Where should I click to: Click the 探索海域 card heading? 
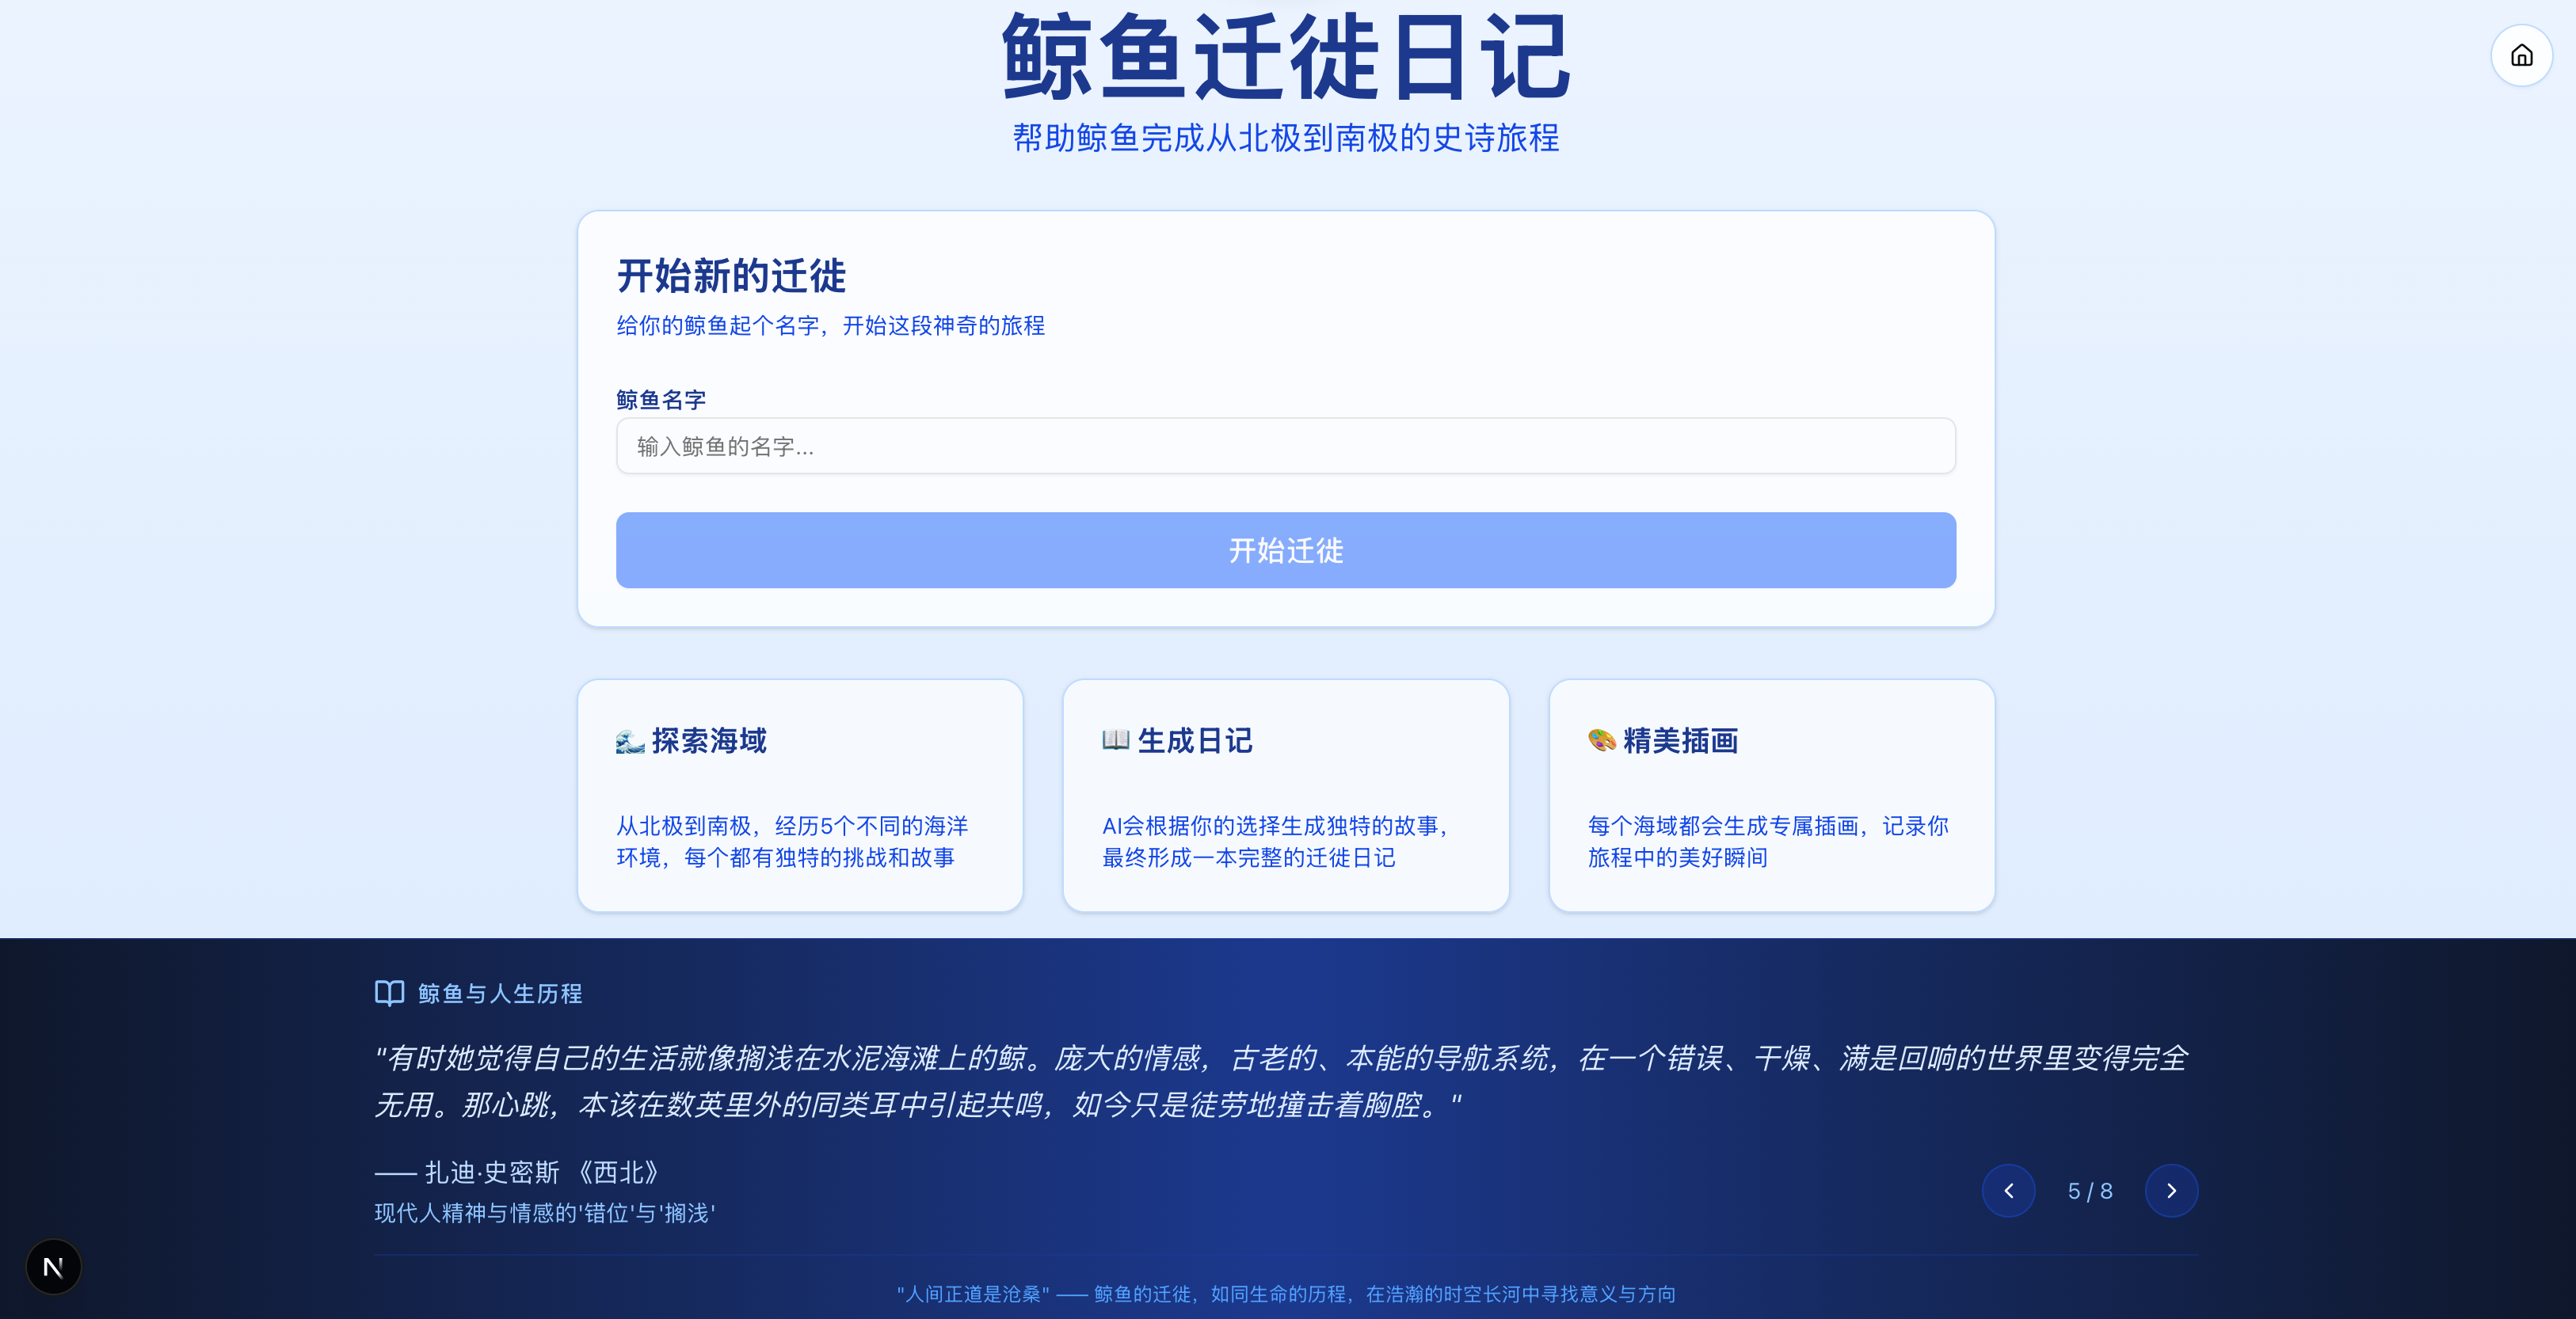click(709, 740)
